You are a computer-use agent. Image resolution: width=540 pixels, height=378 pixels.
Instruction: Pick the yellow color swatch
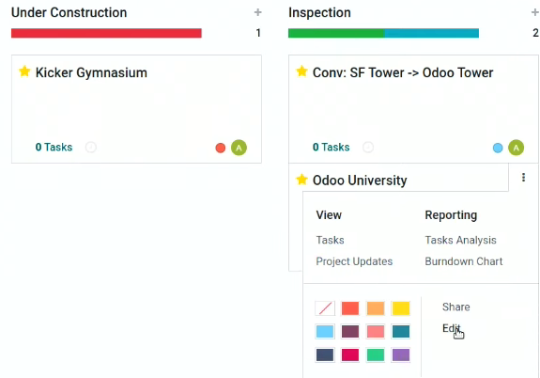[x=401, y=308]
